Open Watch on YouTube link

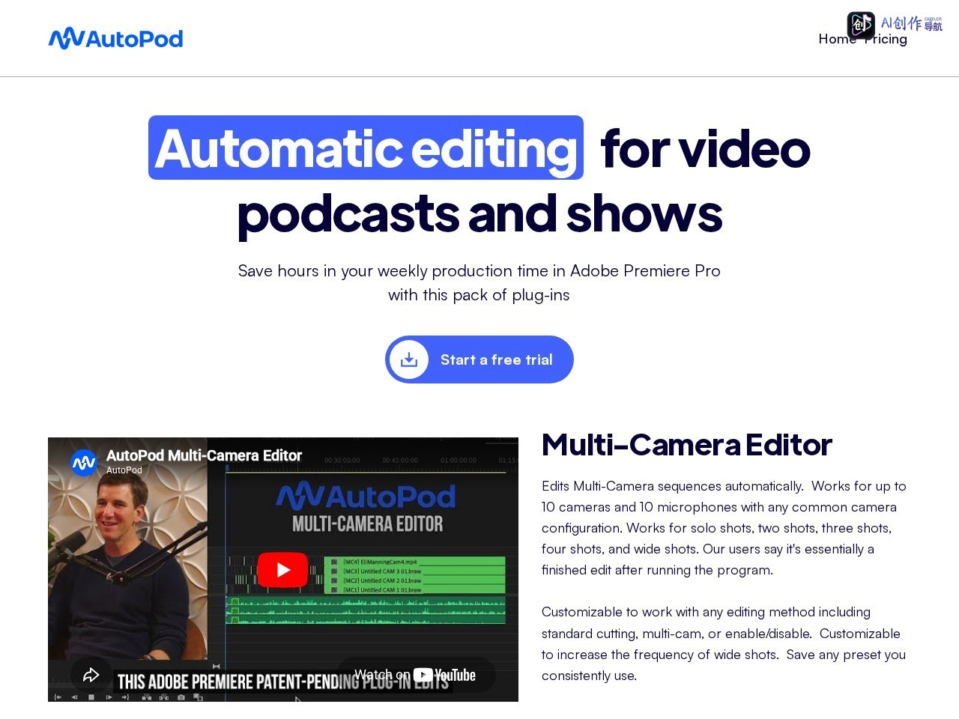415,675
